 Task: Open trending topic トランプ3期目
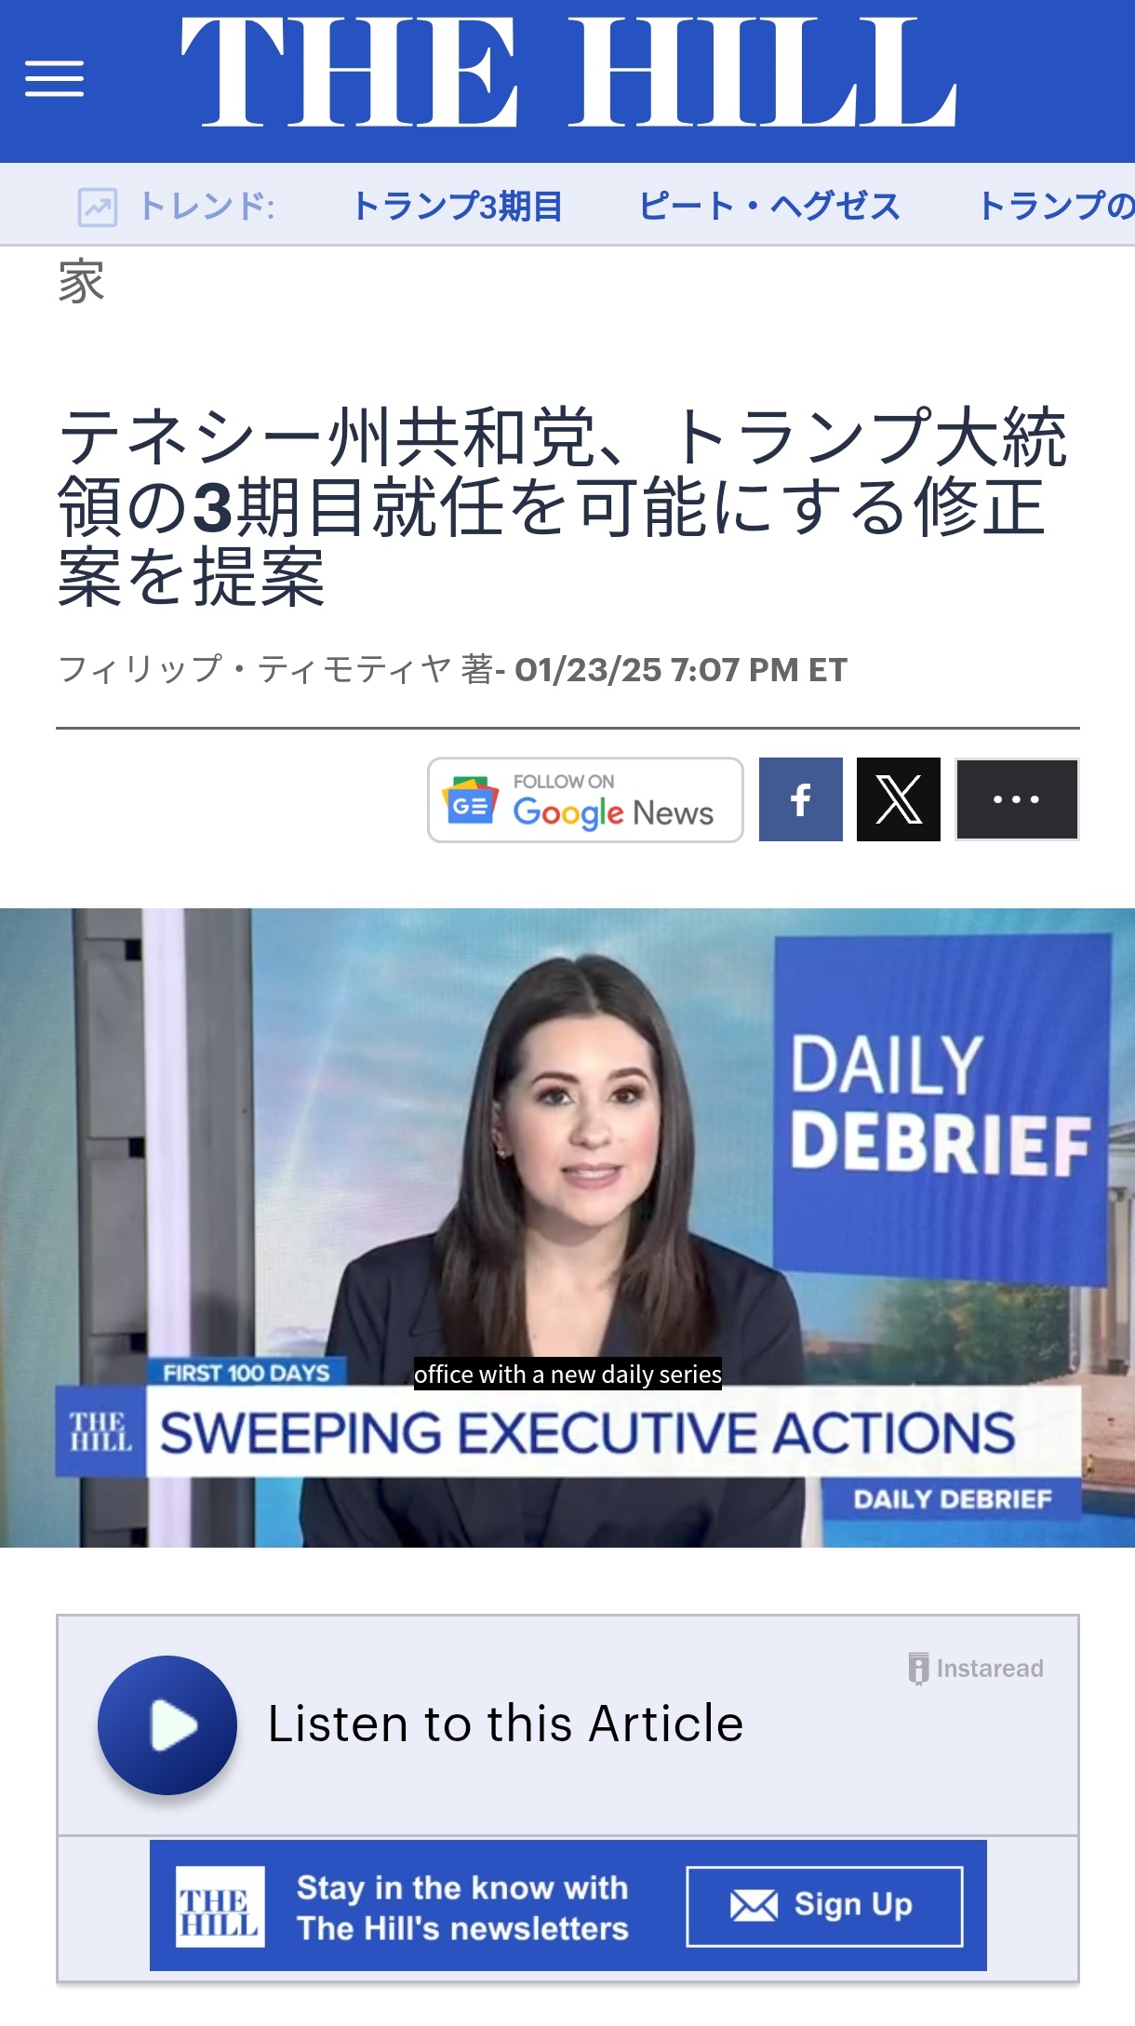(458, 206)
